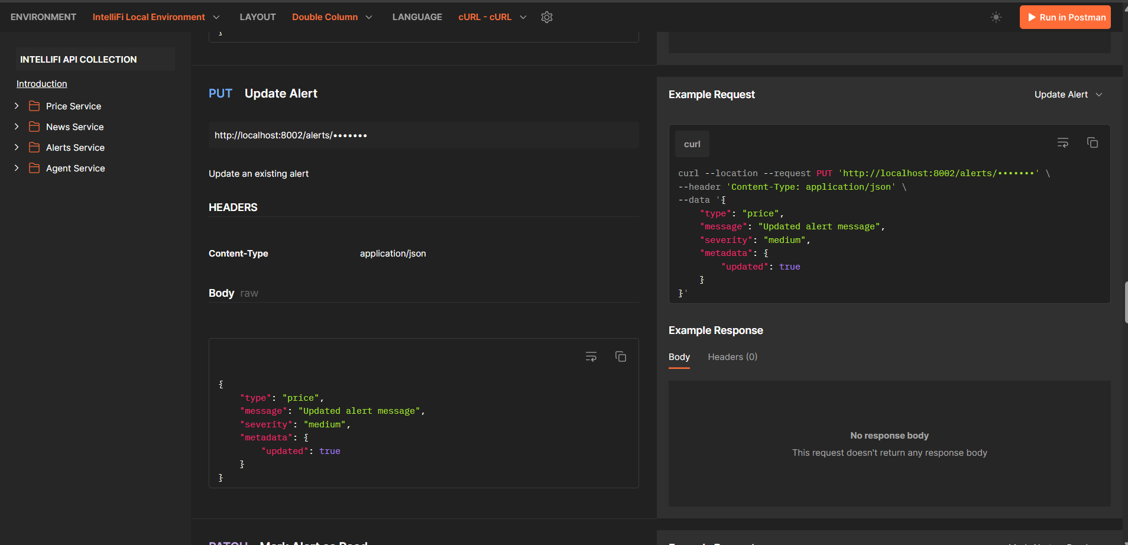Screen dimensions: 1128x545
Task: Click the Agent Service folder icon
Action: [x=35, y=168]
